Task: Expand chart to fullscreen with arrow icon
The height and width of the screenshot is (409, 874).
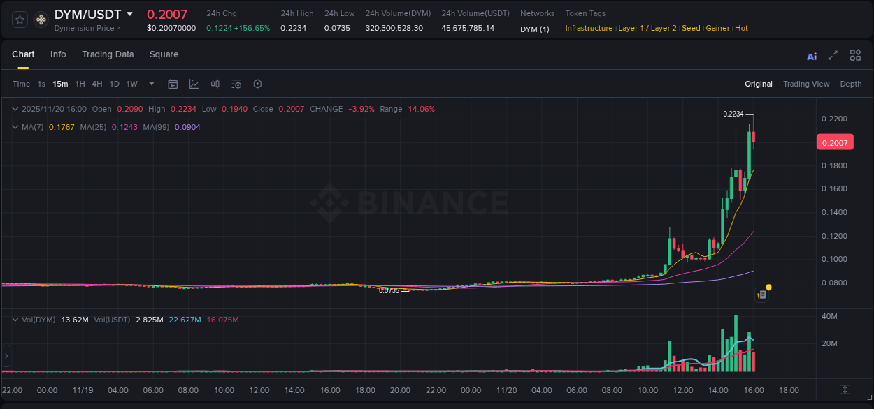Action: (833, 54)
